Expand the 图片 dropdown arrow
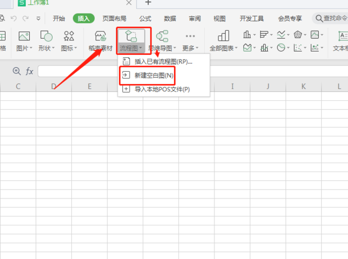Screen dimensions: 348x259 [31, 48]
